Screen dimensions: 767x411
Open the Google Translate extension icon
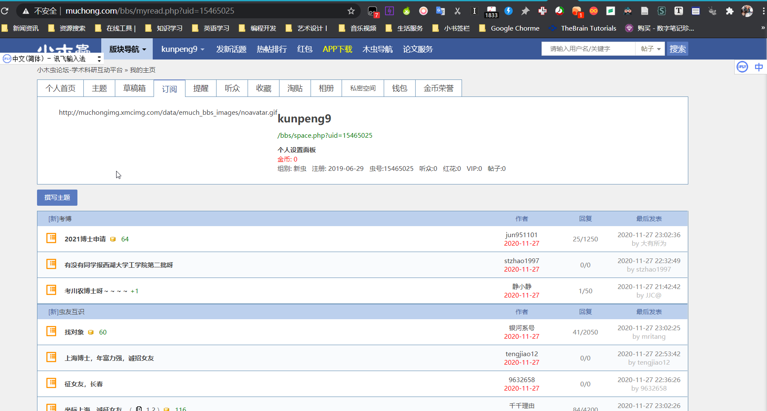(440, 11)
